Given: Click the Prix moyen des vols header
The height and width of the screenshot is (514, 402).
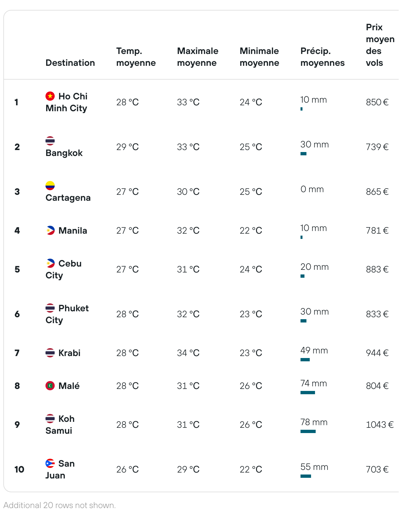Looking at the screenshot, I should (380, 45).
